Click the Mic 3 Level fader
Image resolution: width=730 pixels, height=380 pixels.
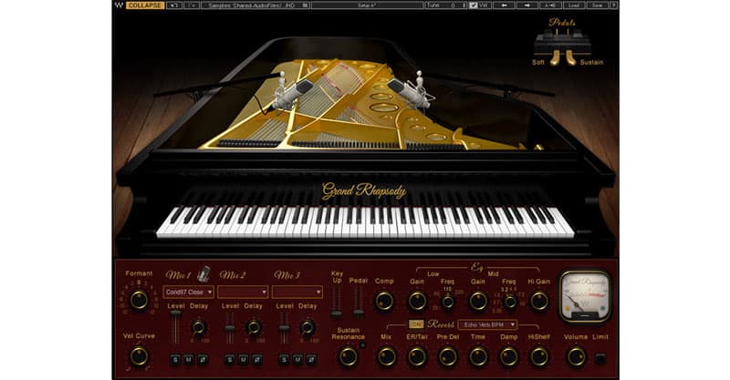click(x=284, y=327)
